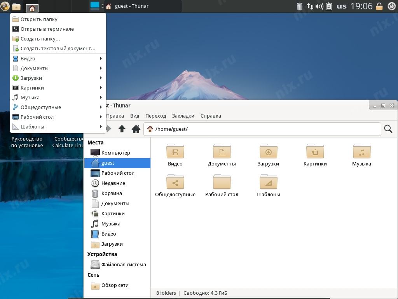Click the Home icon in Thunar toolbar
The width and height of the screenshot is (398, 299).
136,129
